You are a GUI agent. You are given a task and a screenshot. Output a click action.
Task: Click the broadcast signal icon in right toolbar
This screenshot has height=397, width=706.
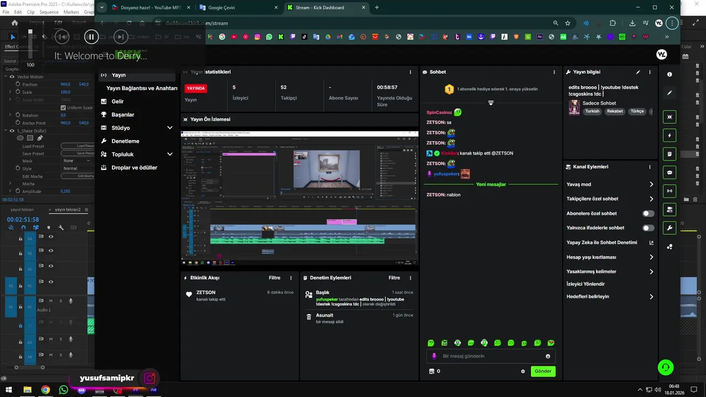[x=670, y=191]
